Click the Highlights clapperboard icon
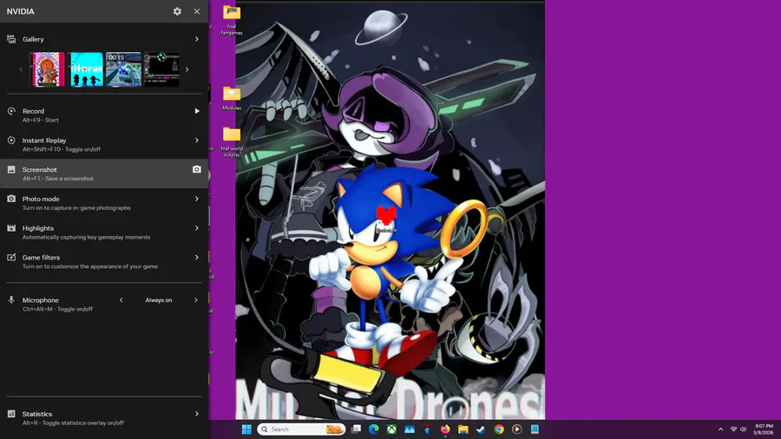 point(11,228)
